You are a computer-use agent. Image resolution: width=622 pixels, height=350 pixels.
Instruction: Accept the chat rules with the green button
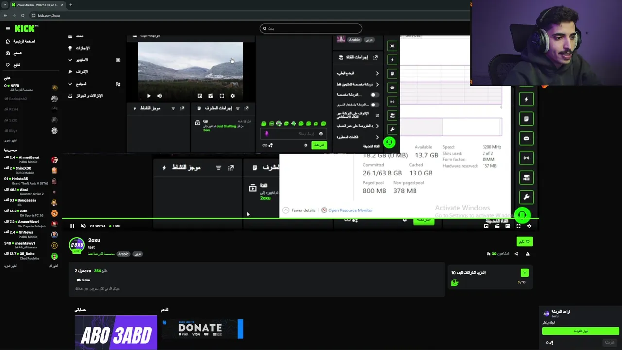coord(580,331)
